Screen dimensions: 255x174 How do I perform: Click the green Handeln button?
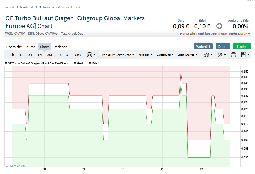point(242,47)
